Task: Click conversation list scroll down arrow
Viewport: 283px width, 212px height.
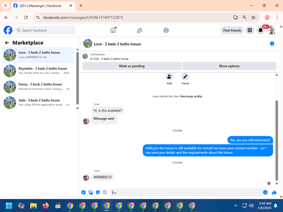Action: (78, 109)
